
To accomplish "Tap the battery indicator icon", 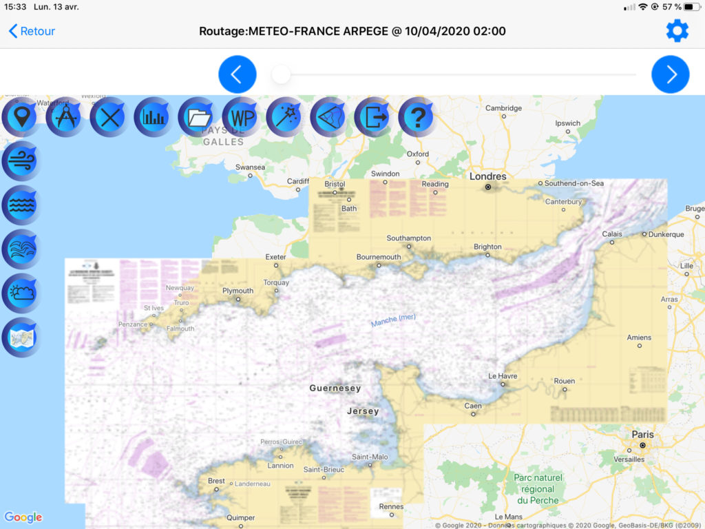I will pos(691,7).
